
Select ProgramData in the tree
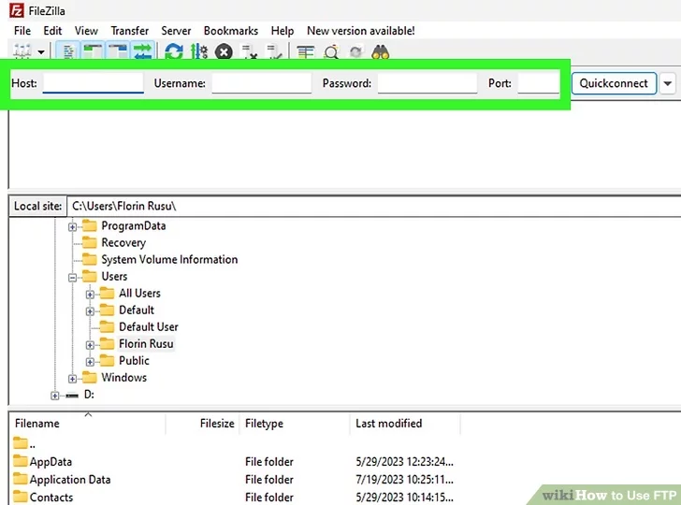(134, 225)
